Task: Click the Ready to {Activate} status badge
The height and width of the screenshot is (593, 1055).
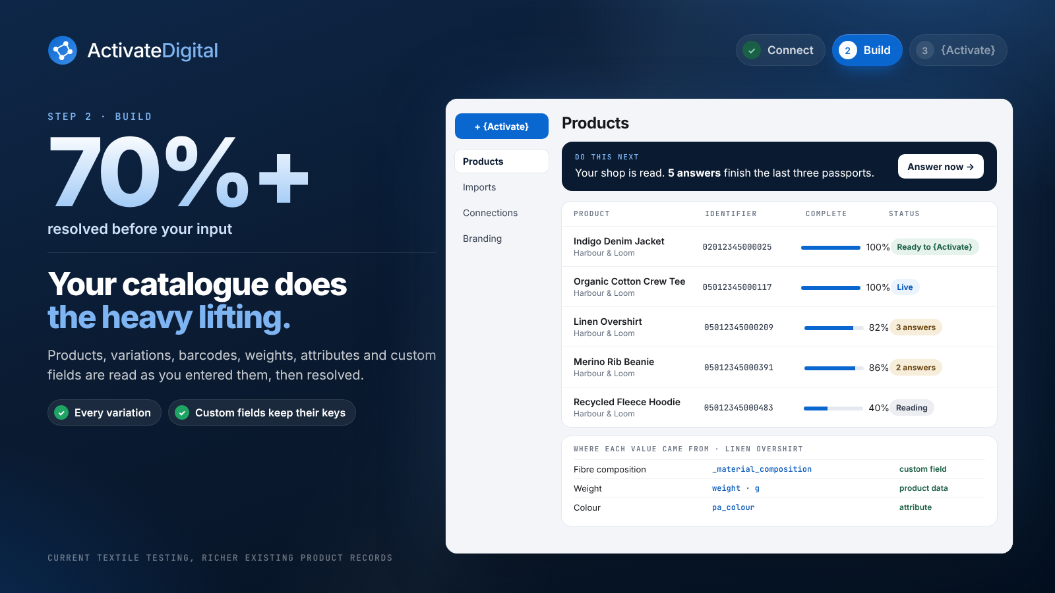Action: coord(935,247)
